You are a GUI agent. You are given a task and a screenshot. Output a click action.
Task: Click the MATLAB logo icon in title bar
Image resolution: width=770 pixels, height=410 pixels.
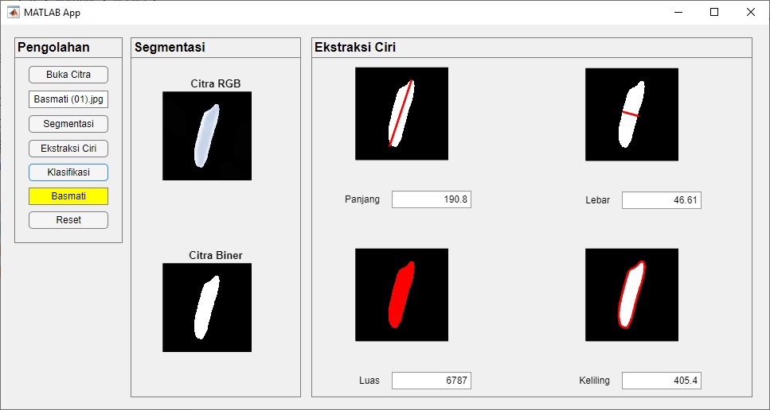(14, 12)
